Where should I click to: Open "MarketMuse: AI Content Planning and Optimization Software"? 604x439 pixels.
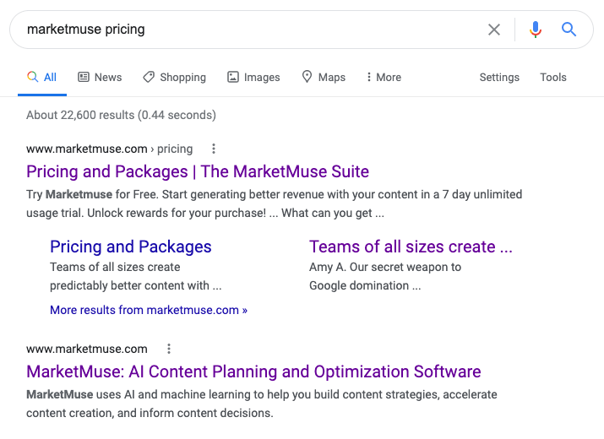(253, 372)
